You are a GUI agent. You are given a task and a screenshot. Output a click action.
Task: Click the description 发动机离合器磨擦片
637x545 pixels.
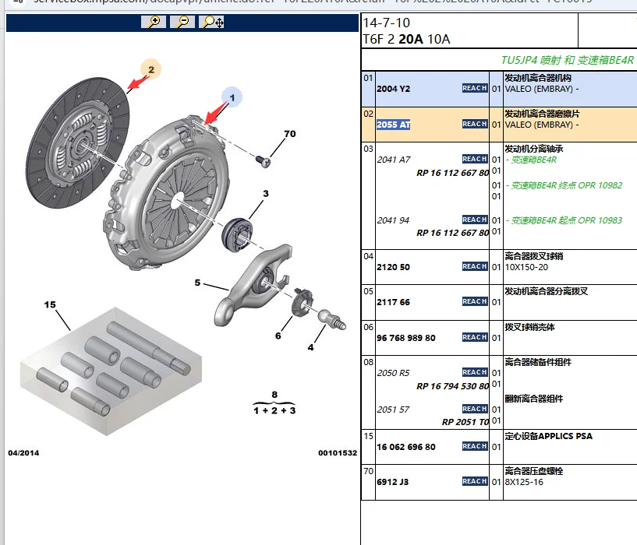[x=542, y=114]
